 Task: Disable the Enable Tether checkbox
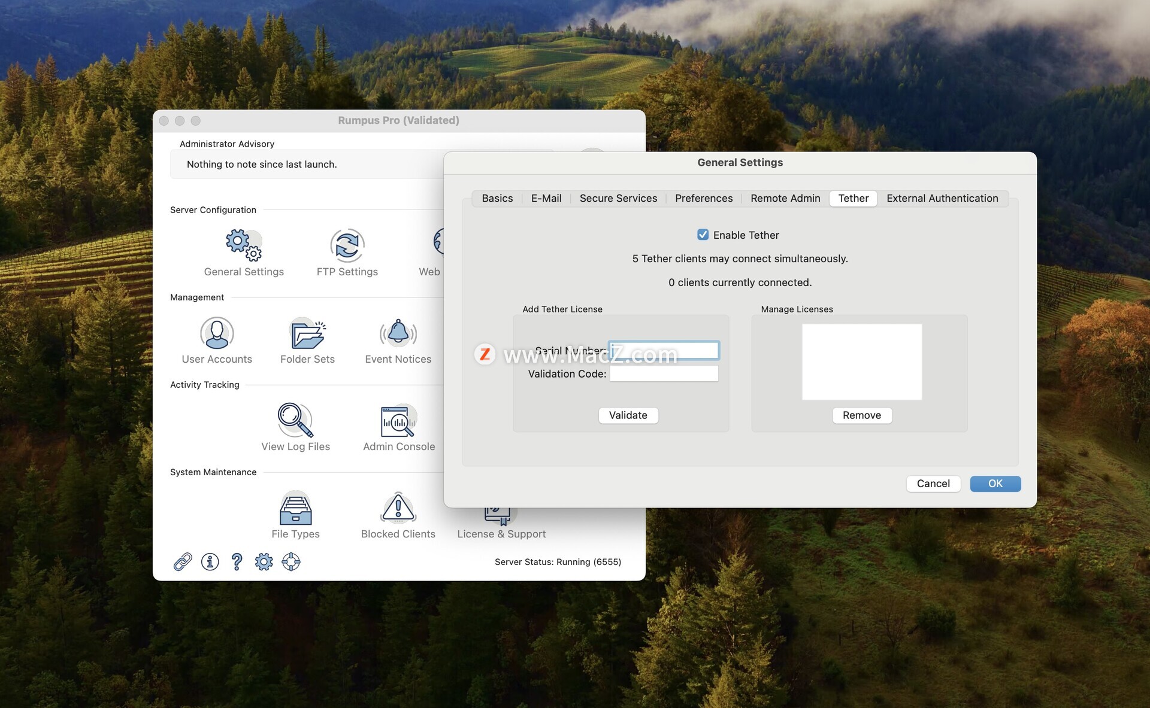703,235
